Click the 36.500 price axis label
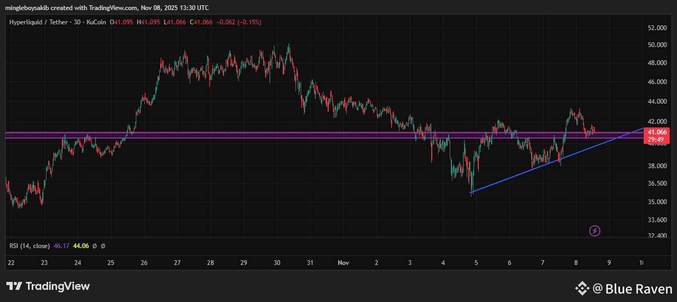 coord(657,184)
